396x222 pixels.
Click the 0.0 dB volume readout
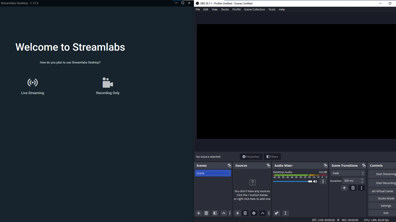[323, 172]
